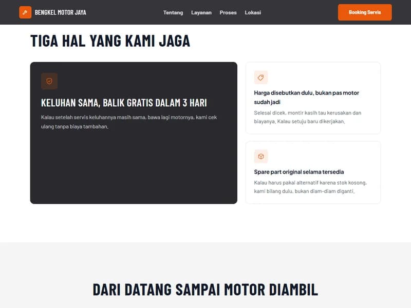The image size is (411, 308).
Task: Select Proses in the navigation bar
Action: [x=228, y=12]
